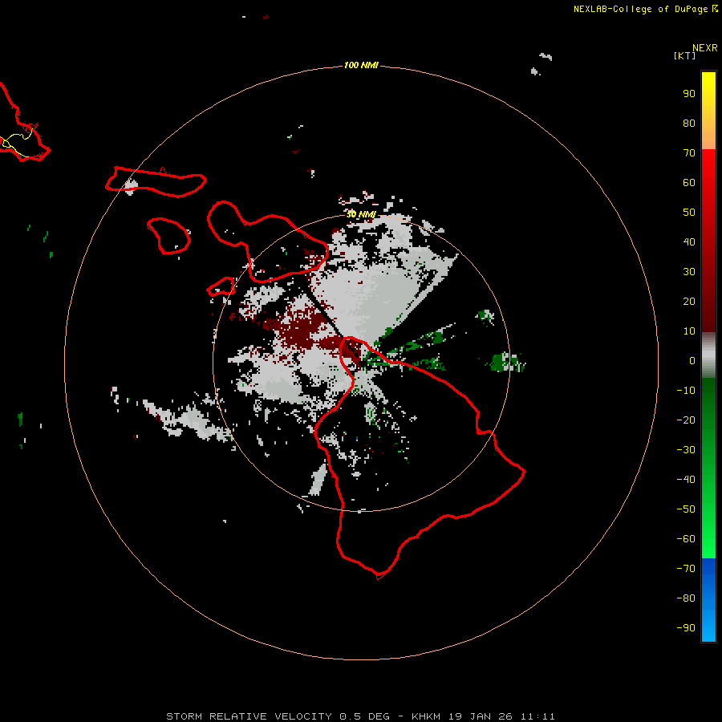Select the positive 60 scale label

(689, 182)
